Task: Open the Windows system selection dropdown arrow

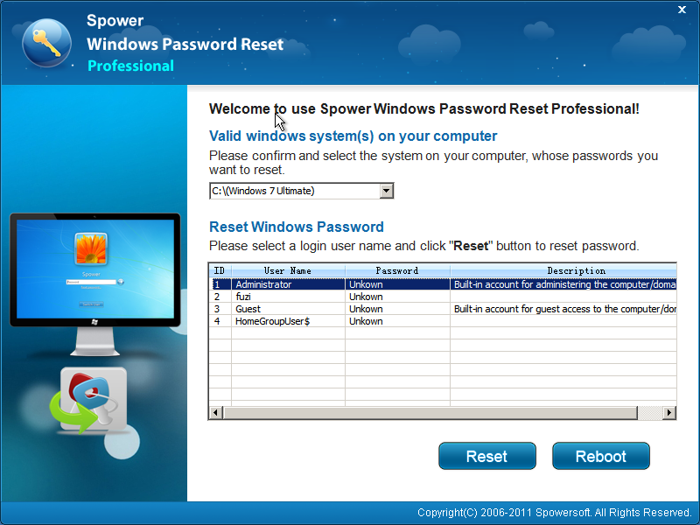Action: pos(387,191)
